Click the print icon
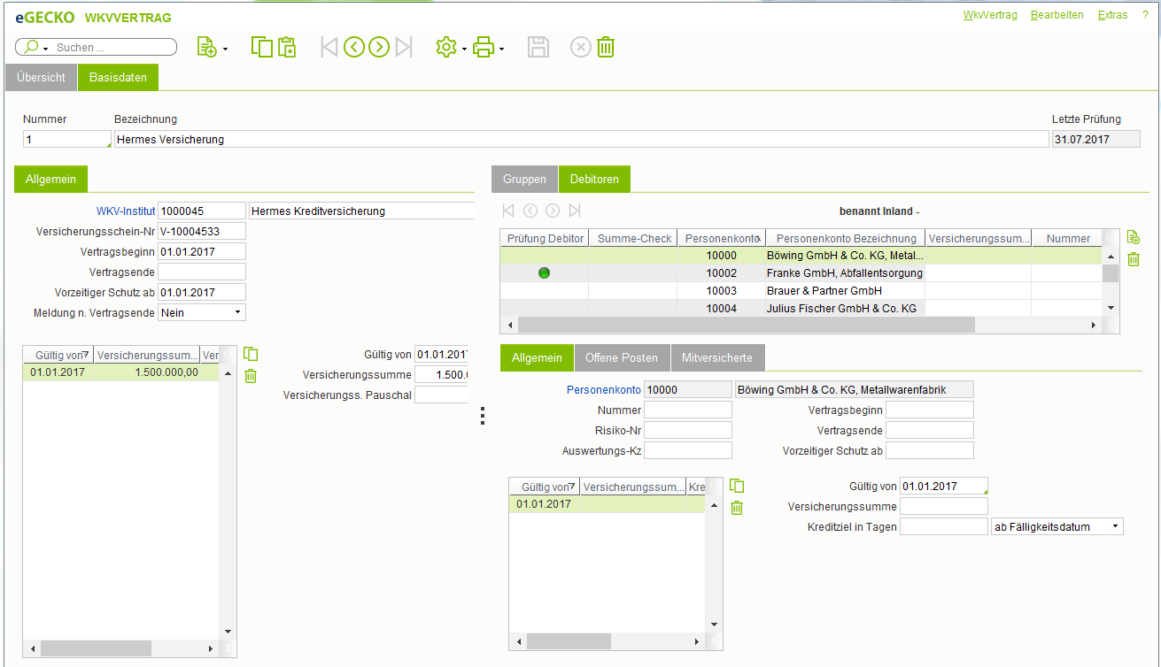Viewport: 1161px width, 667px height. 484,48
